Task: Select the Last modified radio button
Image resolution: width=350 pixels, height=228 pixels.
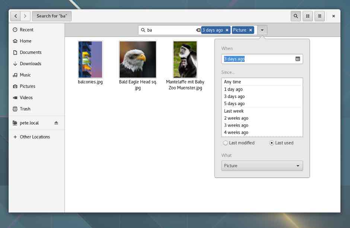Action: (x=226, y=143)
